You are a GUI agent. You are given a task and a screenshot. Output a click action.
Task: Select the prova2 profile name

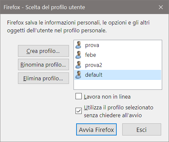[x=93, y=65]
